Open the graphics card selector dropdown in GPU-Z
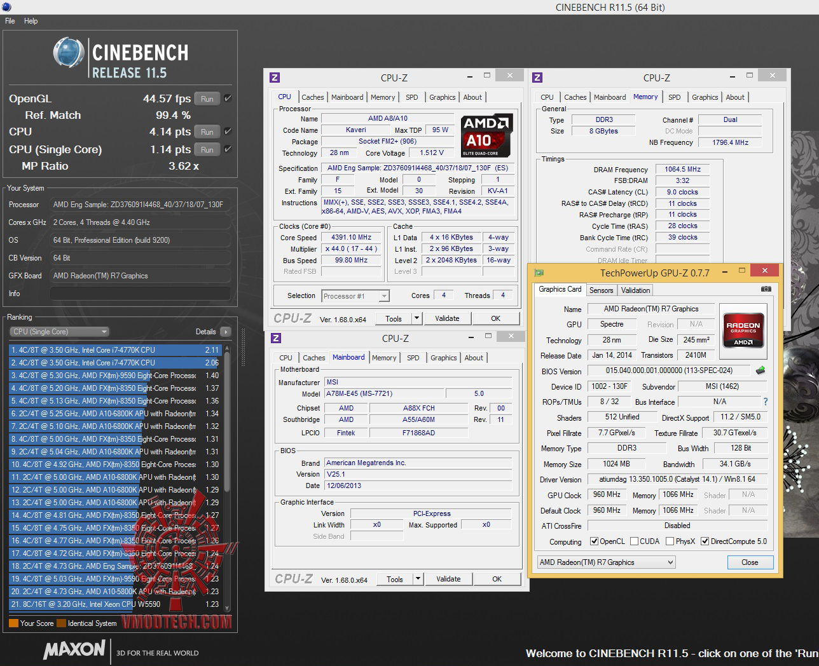The height and width of the screenshot is (666, 819). coord(606,562)
